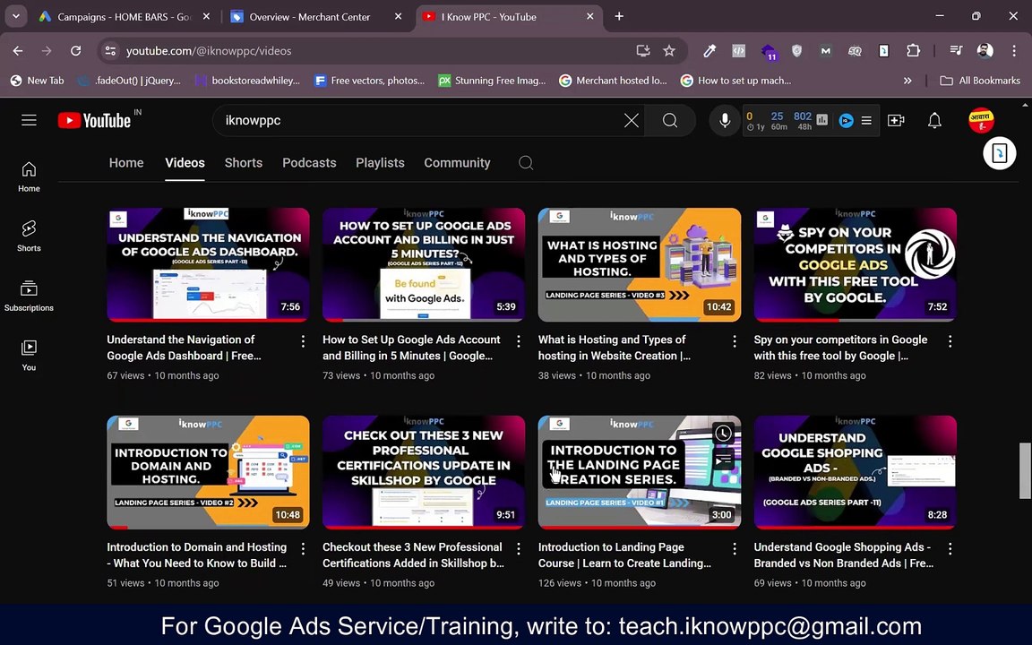Open You in the sidebar
This screenshot has height=645, width=1032.
(x=29, y=356)
